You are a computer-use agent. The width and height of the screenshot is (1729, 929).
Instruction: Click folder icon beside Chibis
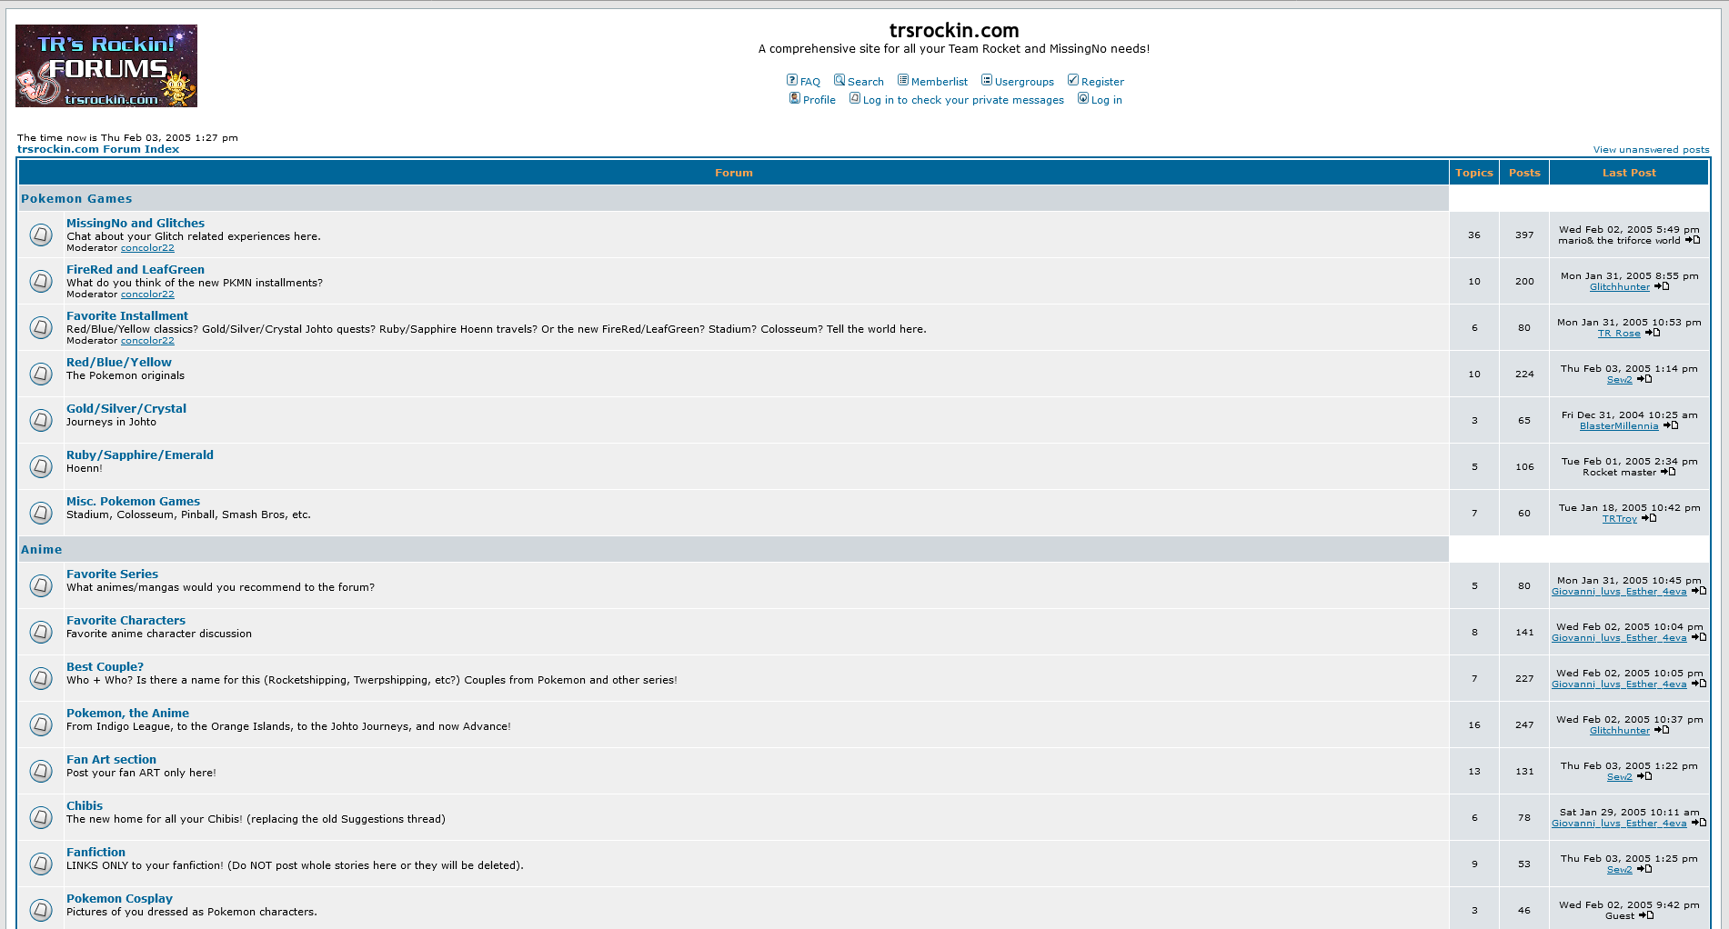click(x=41, y=817)
